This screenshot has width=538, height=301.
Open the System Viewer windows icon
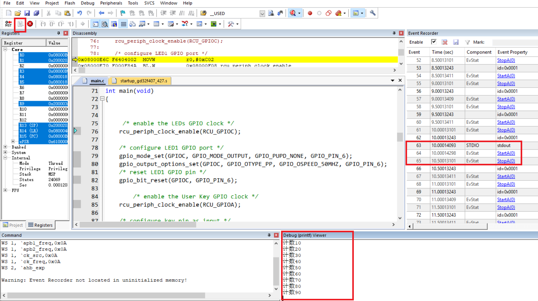coord(214,24)
